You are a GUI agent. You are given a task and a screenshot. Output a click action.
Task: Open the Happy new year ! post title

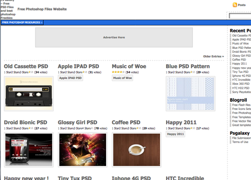pyautogui.click(x=26, y=178)
